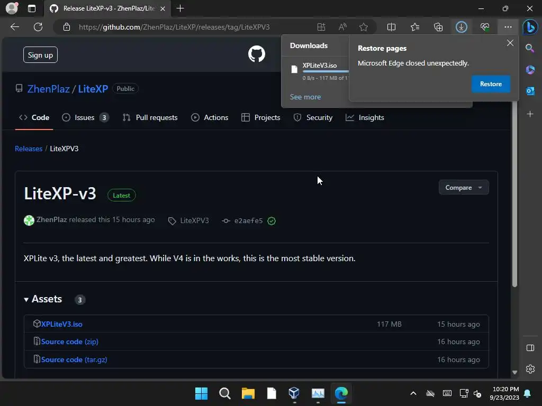The width and height of the screenshot is (542, 406).
Task: Close the Release LiteXP-v3 tab
Action: [162, 8]
